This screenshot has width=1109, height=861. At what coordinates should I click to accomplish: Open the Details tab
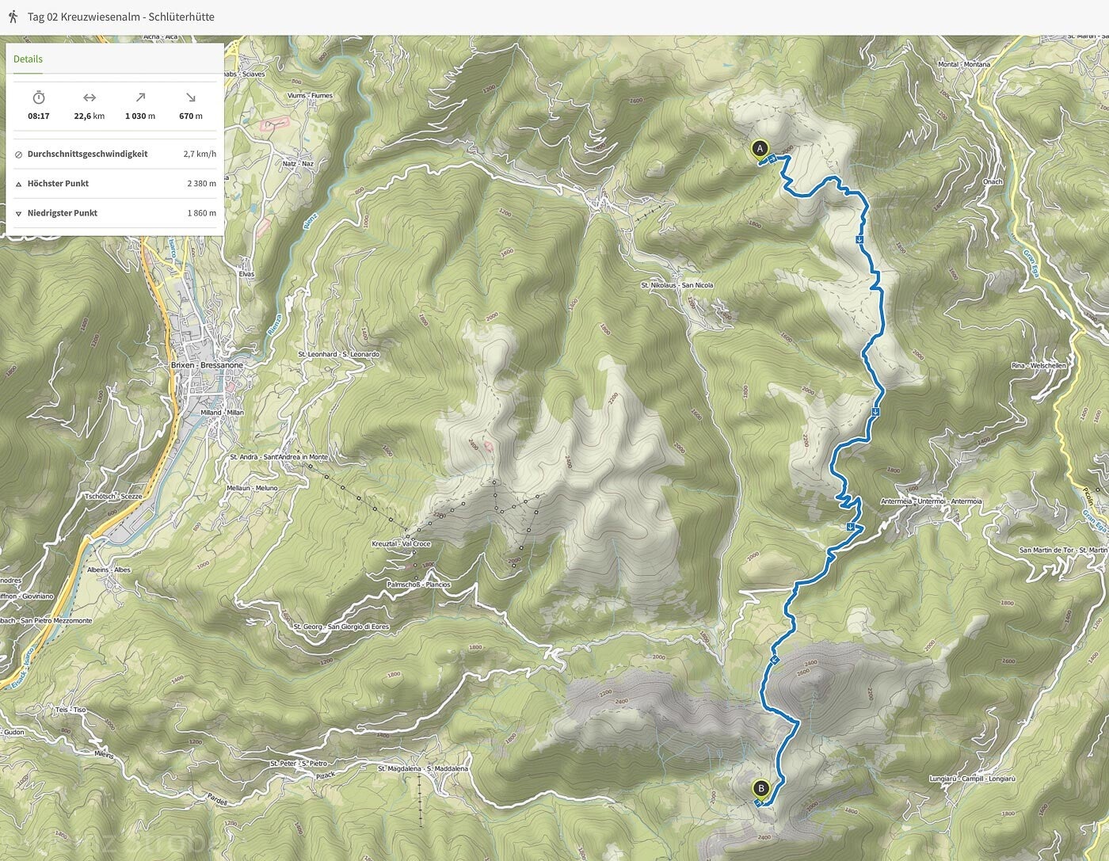[28, 59]
